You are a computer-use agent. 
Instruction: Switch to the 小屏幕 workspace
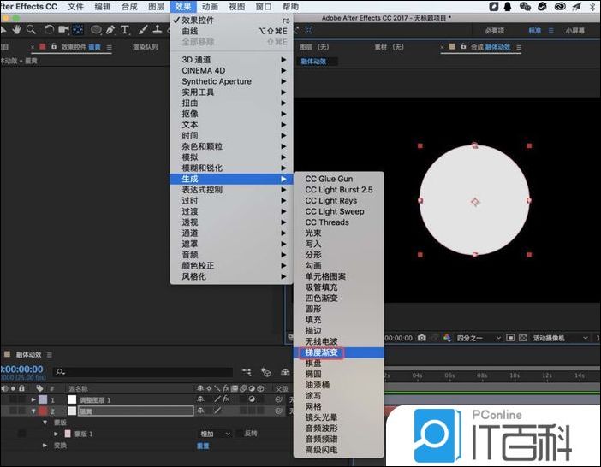click(575, 30)
